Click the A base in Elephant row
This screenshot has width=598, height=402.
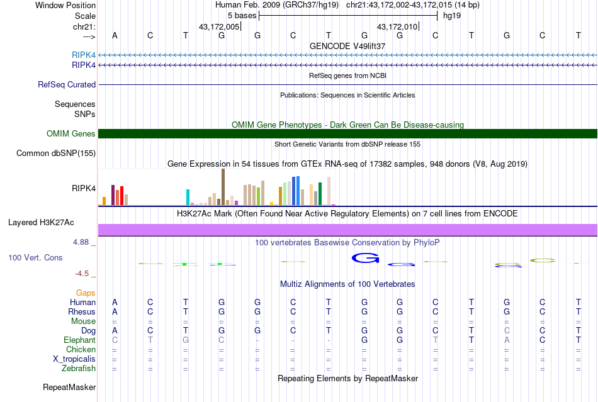(x=507, y=340)
